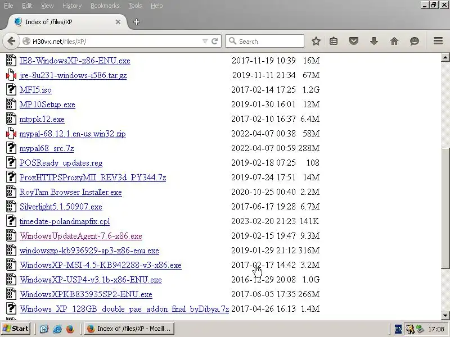Open the Edit menu
Image resolution: width=450 pixels, height=337 pixels.
(x=27, y=6)
